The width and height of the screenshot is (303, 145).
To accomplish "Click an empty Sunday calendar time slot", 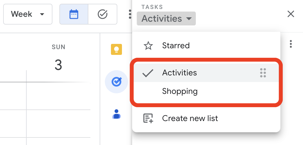I will tap(58, 96).
